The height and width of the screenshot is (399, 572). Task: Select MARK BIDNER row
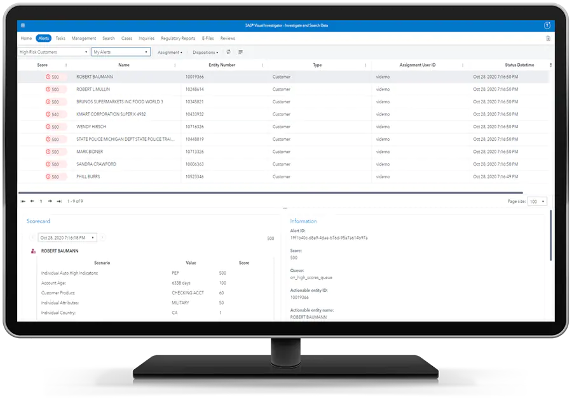[x=283, y=152]
